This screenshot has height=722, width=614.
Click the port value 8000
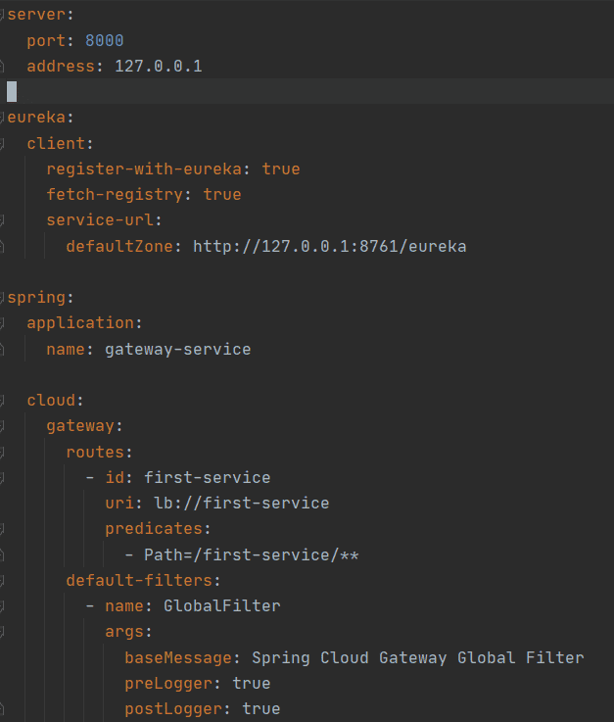pos(105,40)
